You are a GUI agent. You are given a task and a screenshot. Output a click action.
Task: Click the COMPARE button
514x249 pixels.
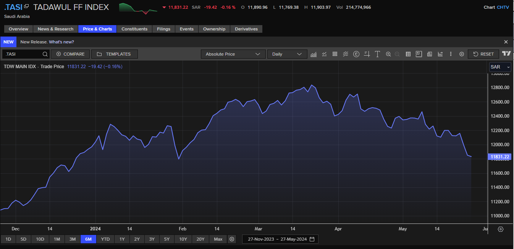(x=70, y=54)
